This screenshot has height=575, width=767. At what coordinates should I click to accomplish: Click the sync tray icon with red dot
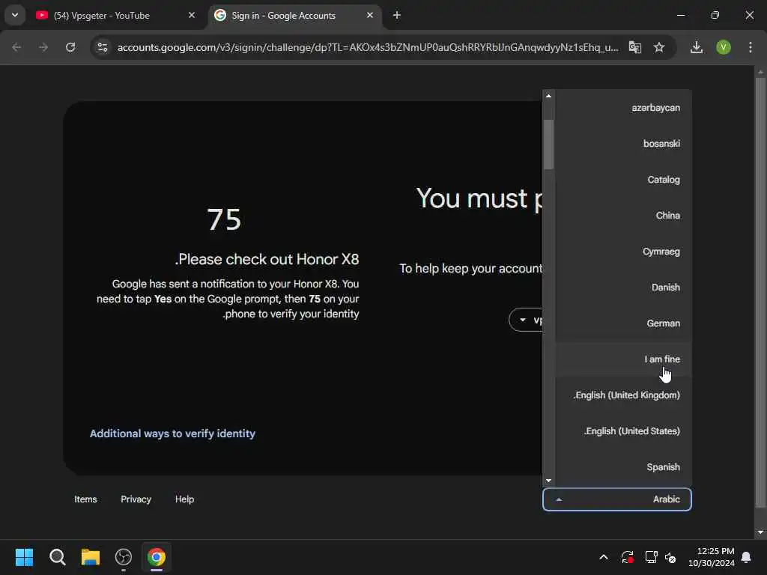point(628,557)
